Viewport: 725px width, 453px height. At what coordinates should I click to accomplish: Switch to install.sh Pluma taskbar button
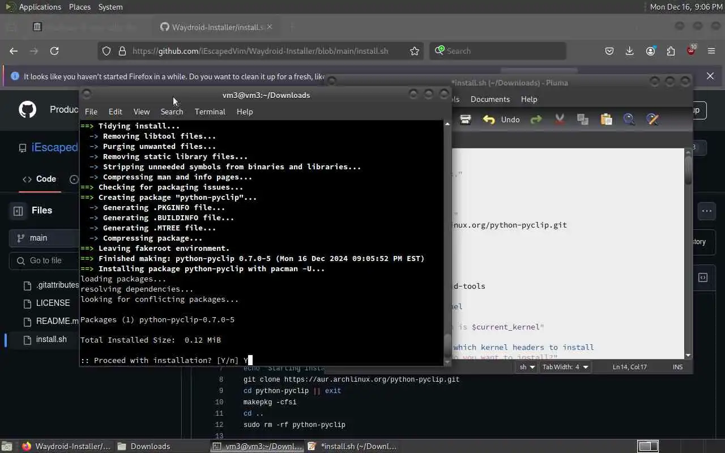(352, 446)
